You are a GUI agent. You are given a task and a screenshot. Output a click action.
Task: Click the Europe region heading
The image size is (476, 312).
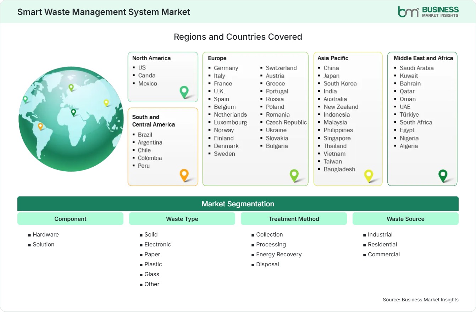tap(217, 58)
